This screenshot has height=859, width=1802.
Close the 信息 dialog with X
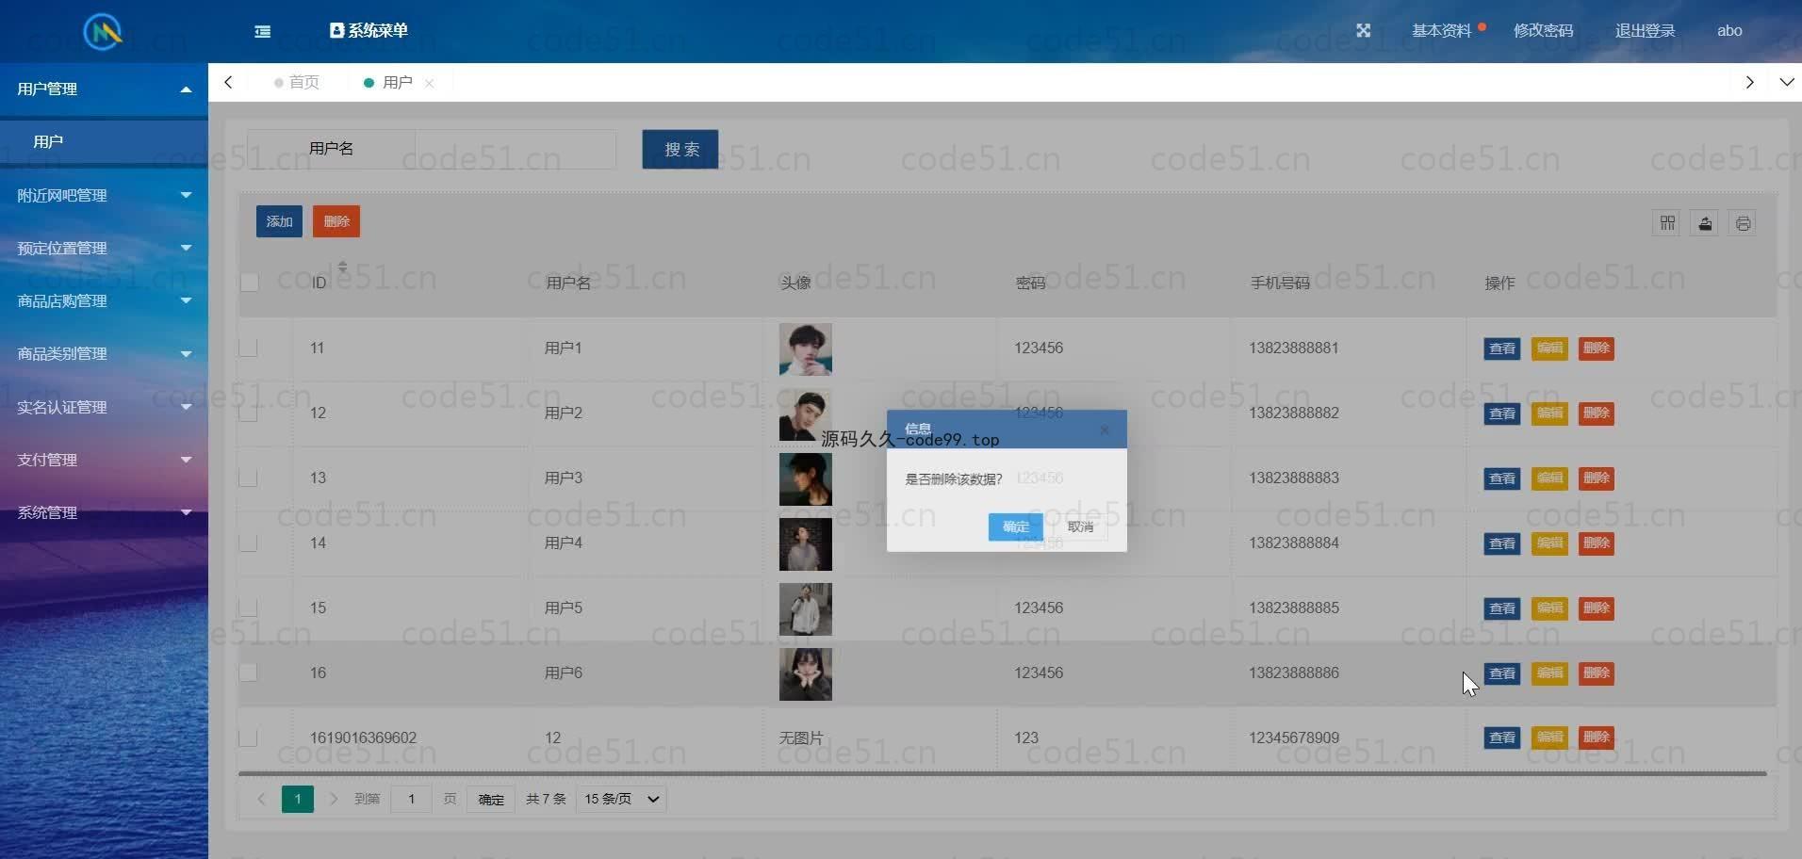tap(1105, 430)
